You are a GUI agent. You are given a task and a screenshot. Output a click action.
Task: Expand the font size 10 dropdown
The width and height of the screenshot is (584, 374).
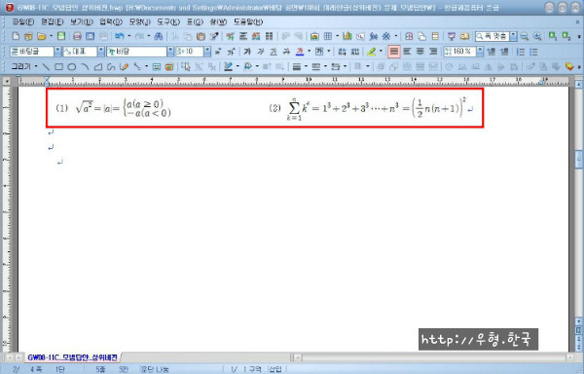click(207, 52)
